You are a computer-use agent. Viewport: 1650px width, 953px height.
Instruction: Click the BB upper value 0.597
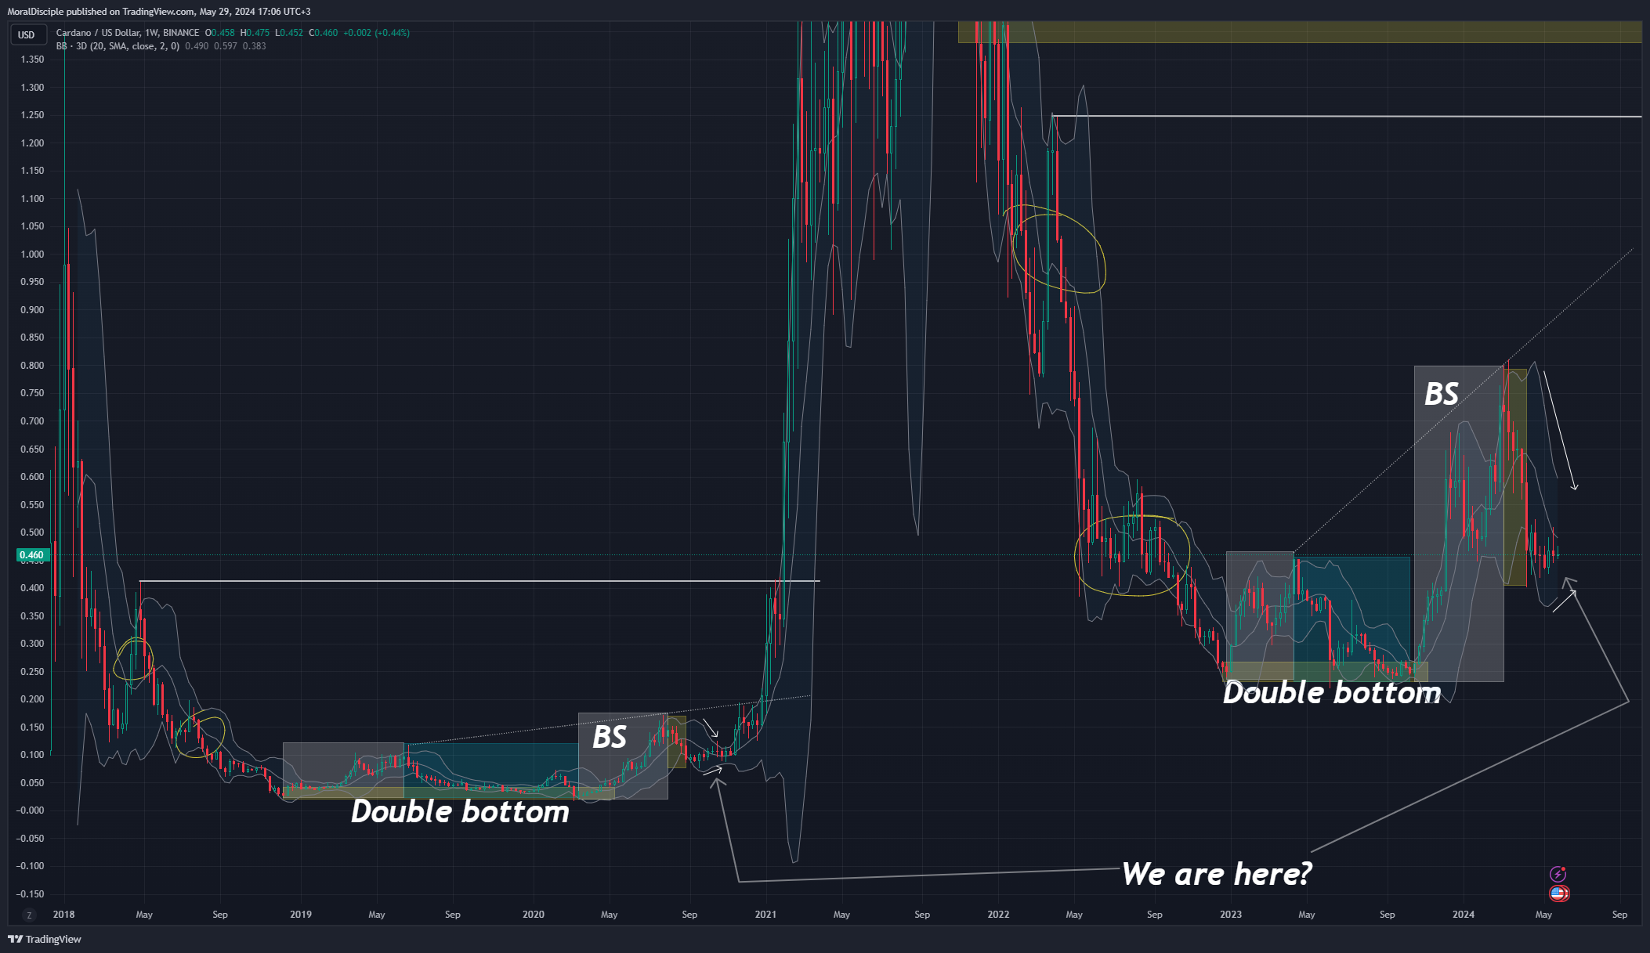[x=226, y=46]
